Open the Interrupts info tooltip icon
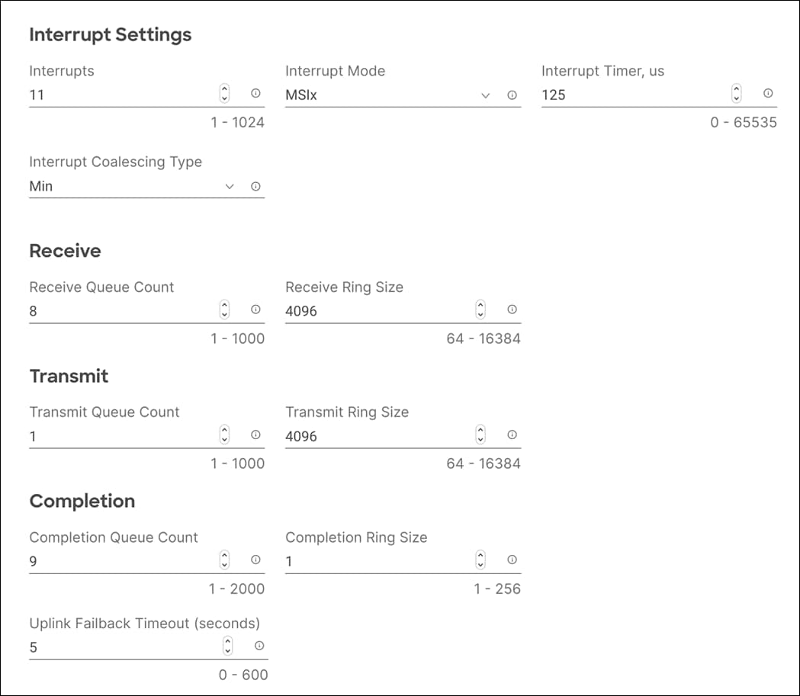This screenshot has height=696, width=800. [x=256, y=95]
